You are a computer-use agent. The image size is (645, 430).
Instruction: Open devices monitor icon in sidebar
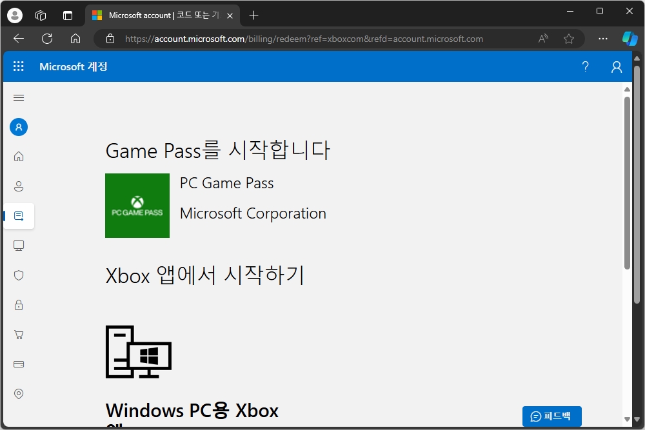[x=19, y=246]
